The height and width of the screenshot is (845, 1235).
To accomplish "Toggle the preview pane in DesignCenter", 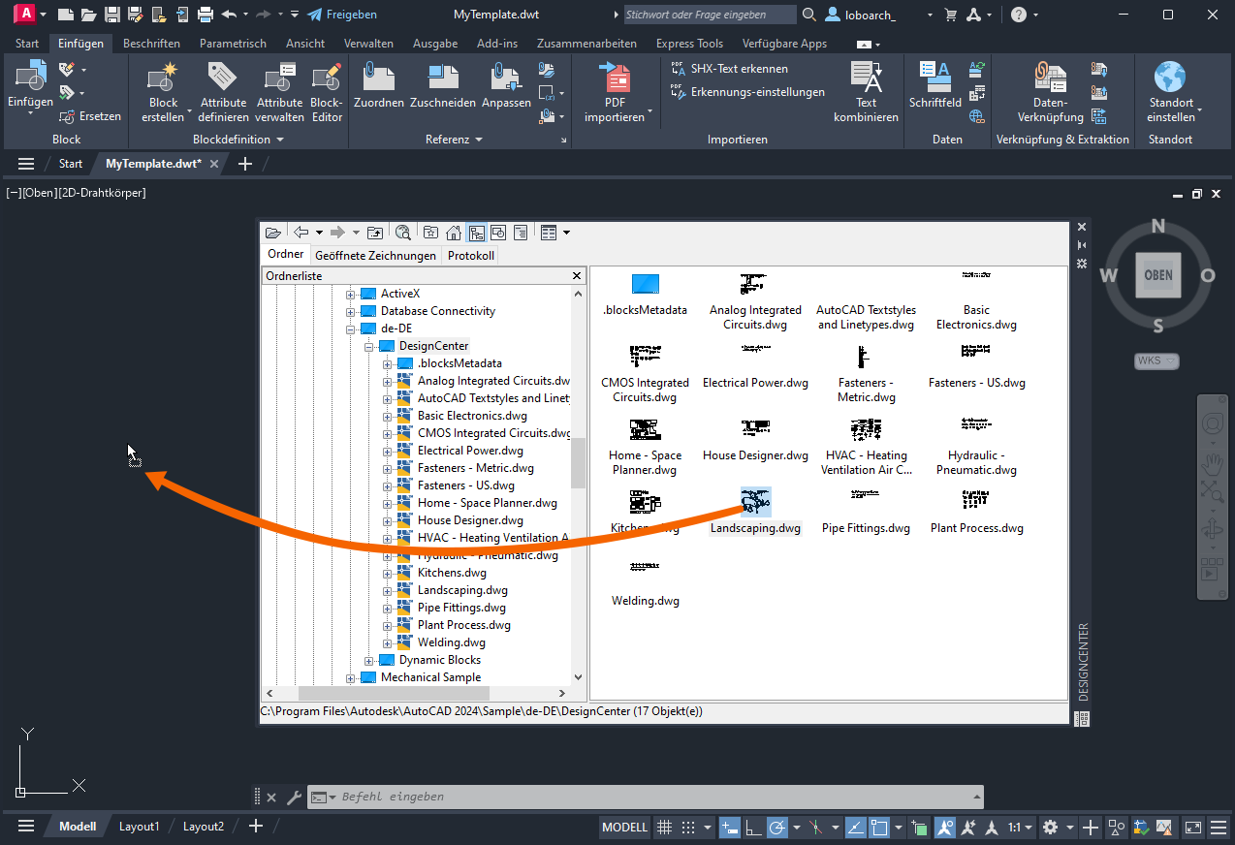I will (x=498, y=233).
